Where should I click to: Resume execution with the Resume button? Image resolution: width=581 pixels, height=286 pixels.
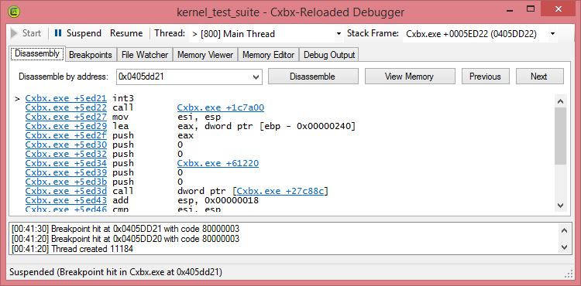pos(126,33)
